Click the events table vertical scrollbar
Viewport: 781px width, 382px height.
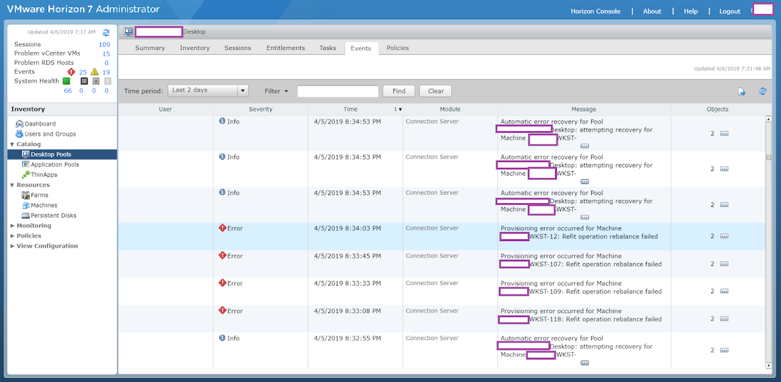pyautogui.click(x=768, y=242)
